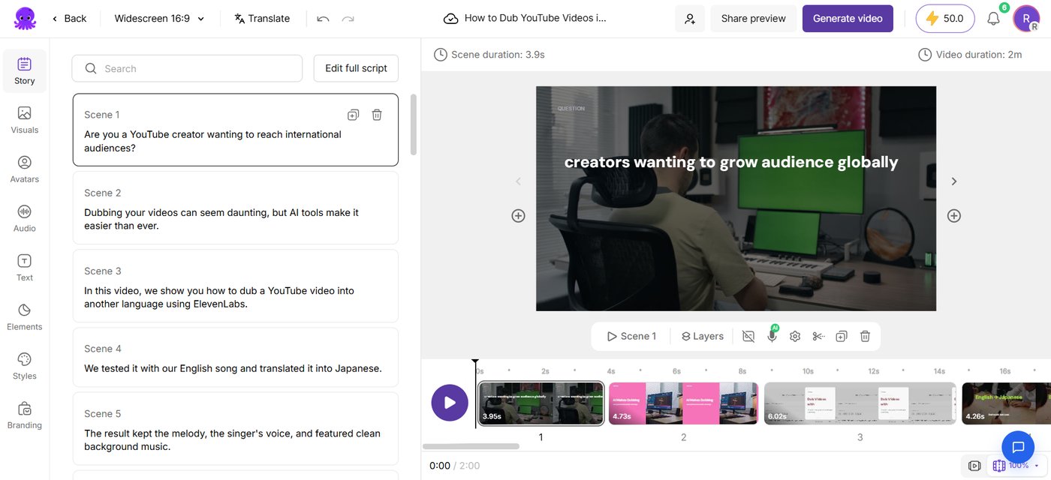This screenshot has height=480, width=1051.
Task: Edit the Scene 1 script text
Action: (x=212, y=141)
